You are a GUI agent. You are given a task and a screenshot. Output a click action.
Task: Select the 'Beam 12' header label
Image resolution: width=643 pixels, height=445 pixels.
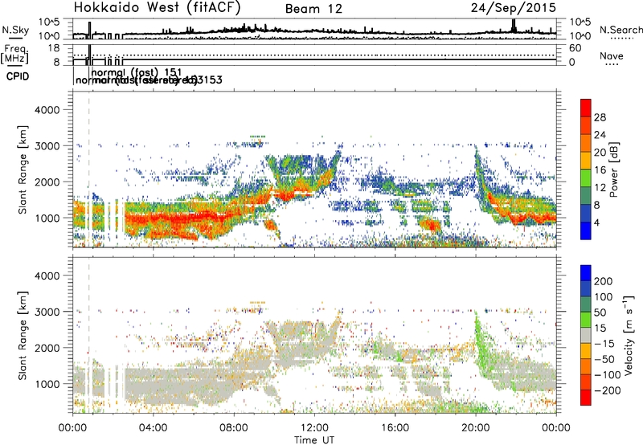click(313, 9)
